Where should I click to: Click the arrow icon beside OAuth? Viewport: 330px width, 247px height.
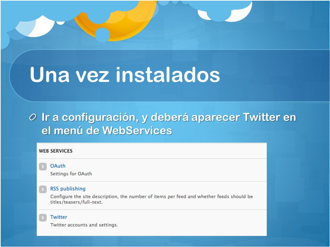[x=43, y=167]
